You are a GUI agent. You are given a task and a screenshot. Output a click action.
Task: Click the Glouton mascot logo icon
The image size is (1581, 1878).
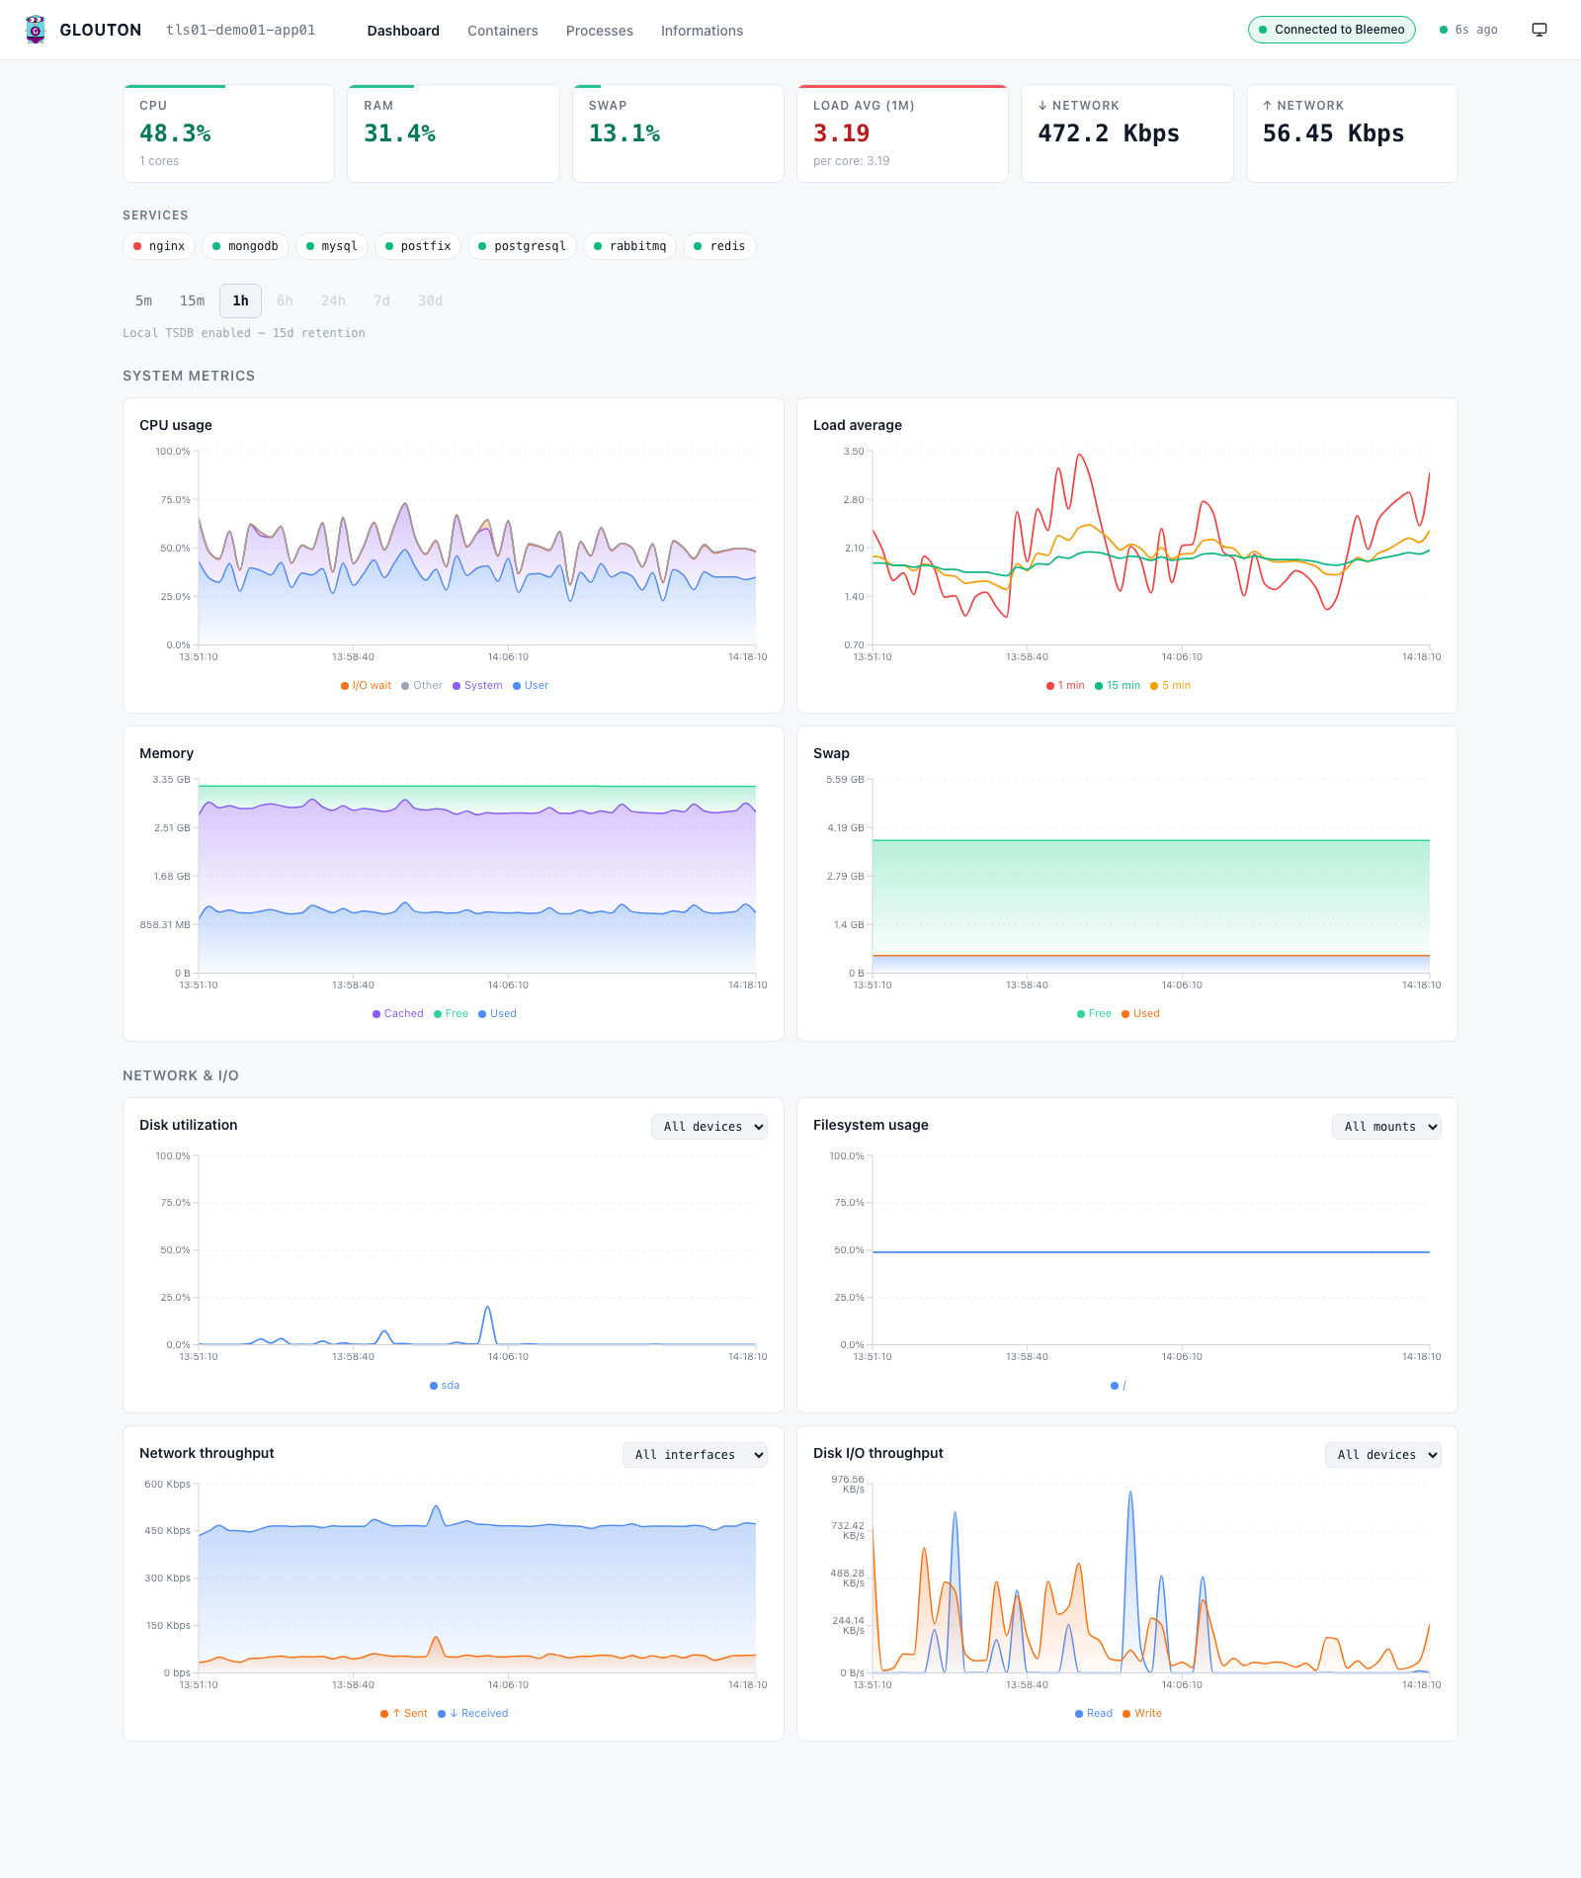[x=36, y=30]
